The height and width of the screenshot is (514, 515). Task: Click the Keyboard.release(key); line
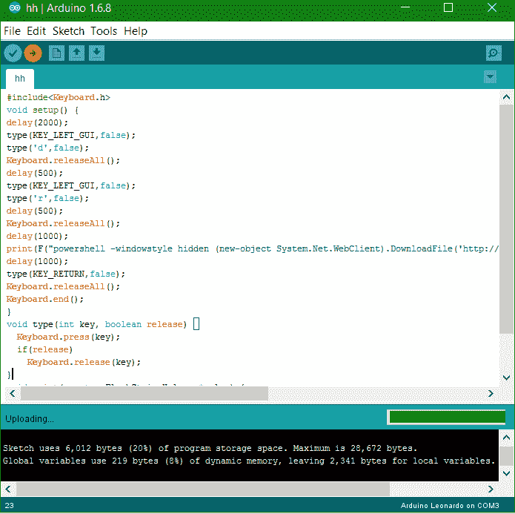pyautogui.click(x=84, y=362)
